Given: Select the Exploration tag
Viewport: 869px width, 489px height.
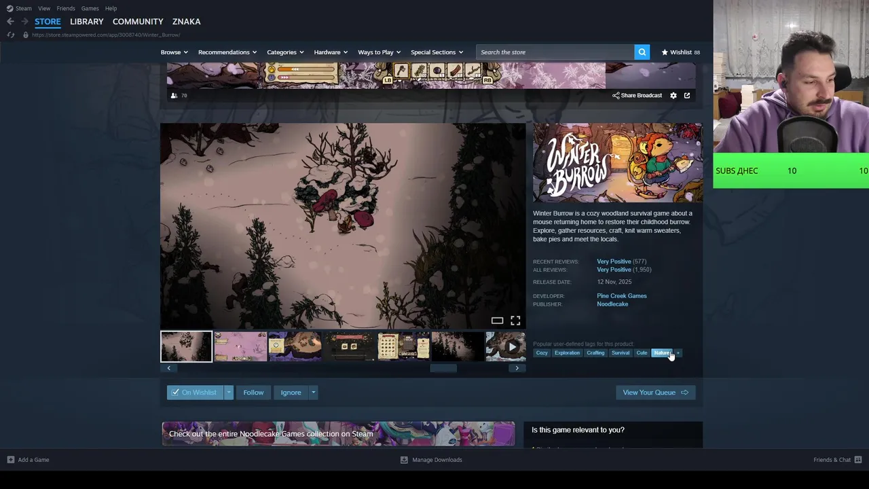Looking at the screenshot, I should click(x=567, y=353).
